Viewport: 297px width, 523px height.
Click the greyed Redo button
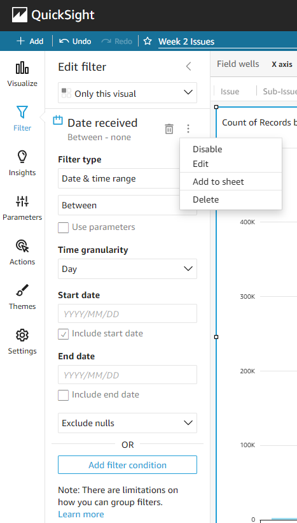pos(116,41)
